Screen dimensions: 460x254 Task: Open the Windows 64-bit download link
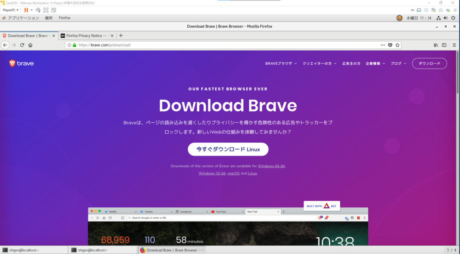coord(271,166)
